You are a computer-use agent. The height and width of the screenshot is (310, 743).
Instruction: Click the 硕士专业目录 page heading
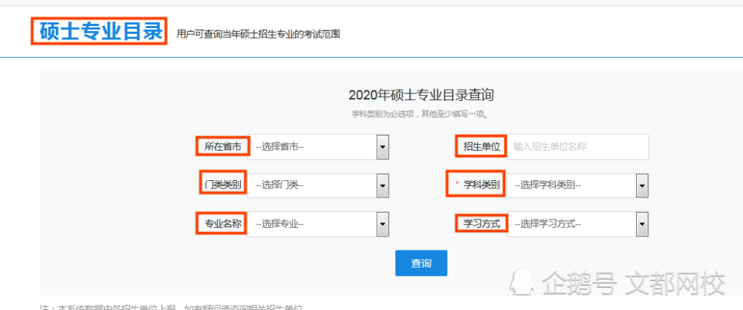point(101,31)
